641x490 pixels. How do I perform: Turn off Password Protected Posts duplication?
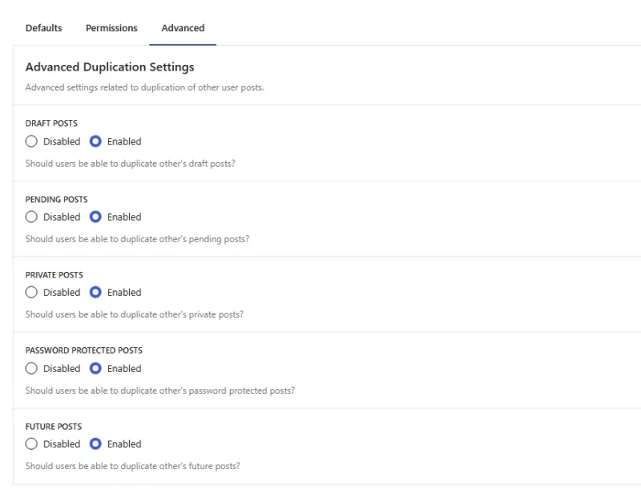[32, 369]
